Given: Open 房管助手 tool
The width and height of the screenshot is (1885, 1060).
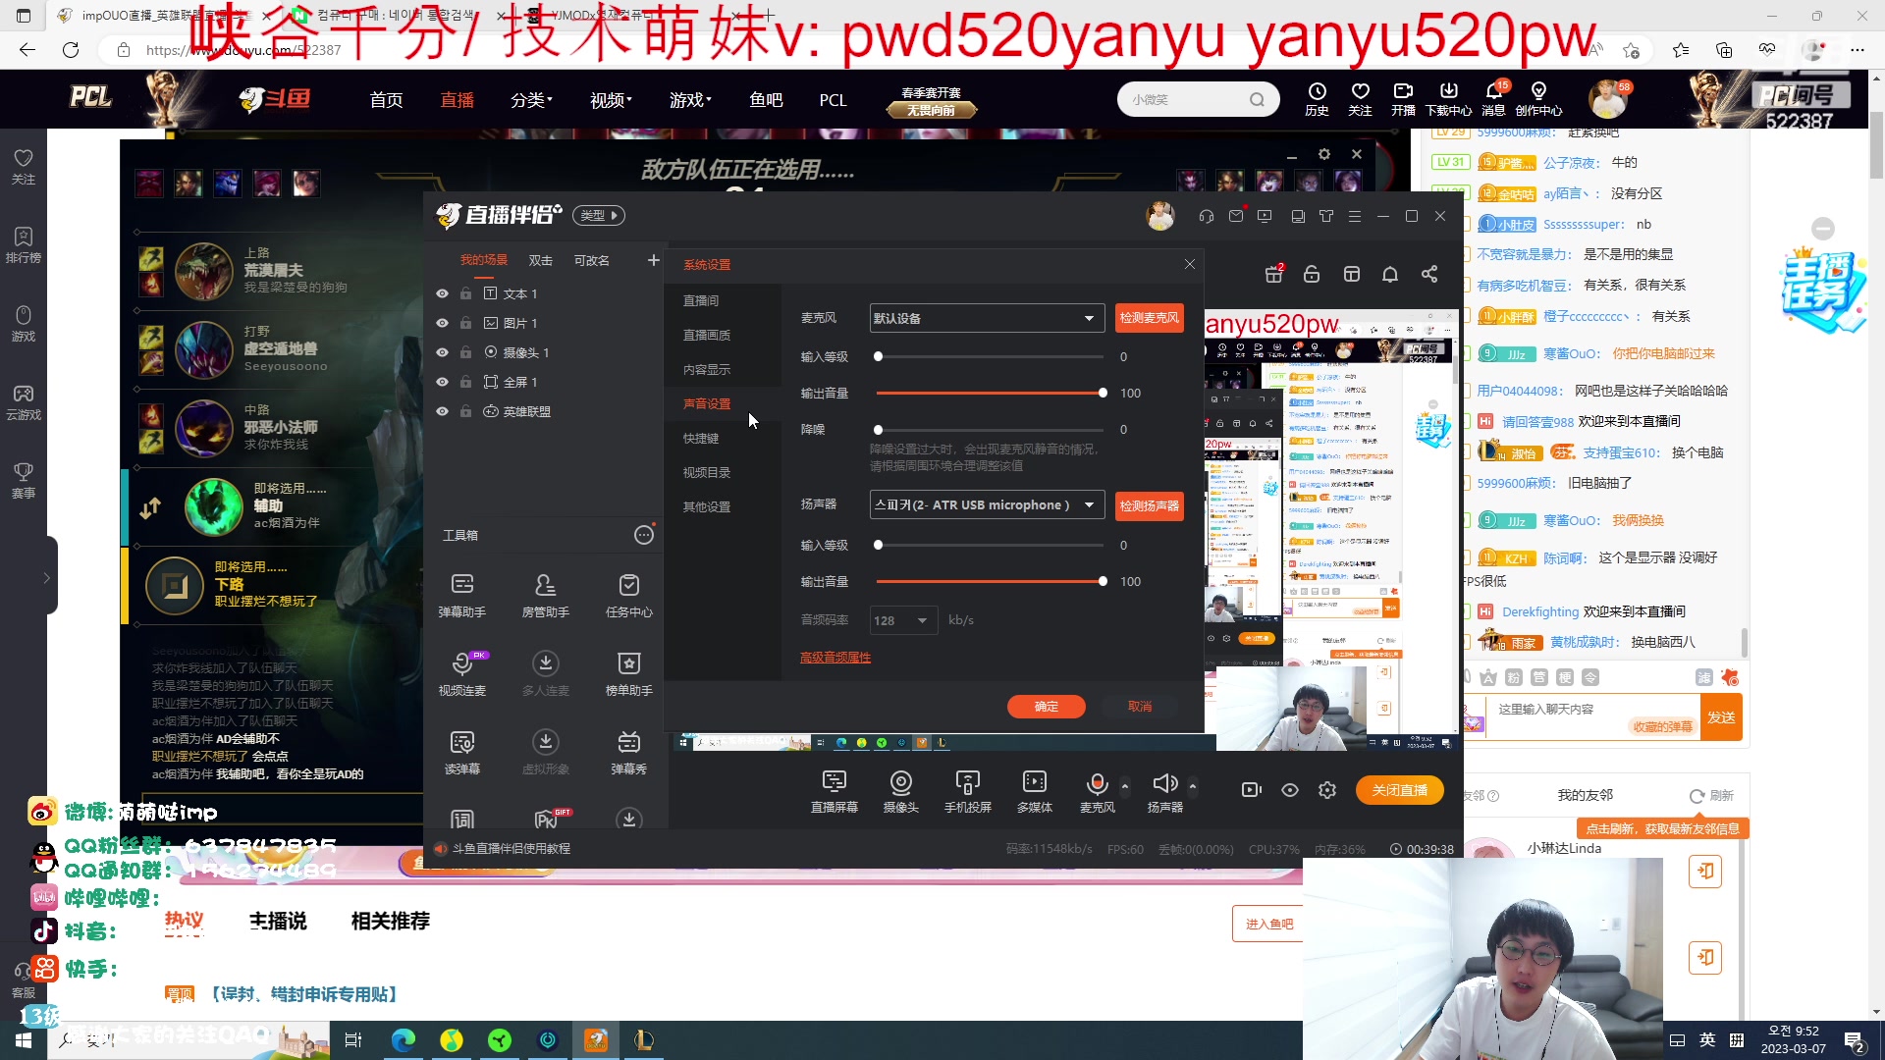Looking at the screenshot, I should coord(545,595).
